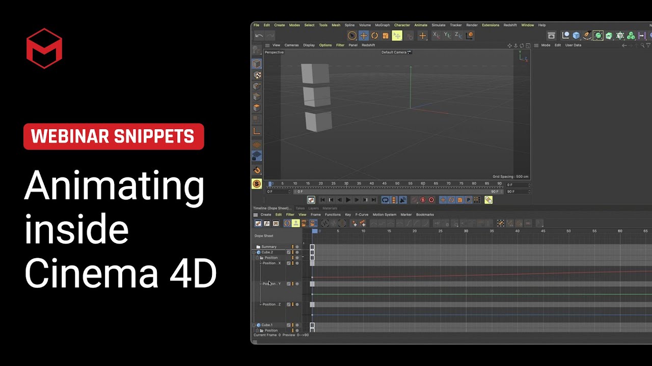Click the yellow Solo S icon
This screenshot has height=366, width=652.
257,184
